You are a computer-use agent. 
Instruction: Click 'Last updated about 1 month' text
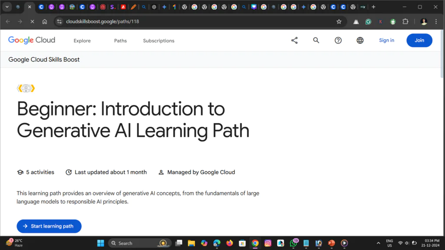pyautogui.click(x=111, y=172)
